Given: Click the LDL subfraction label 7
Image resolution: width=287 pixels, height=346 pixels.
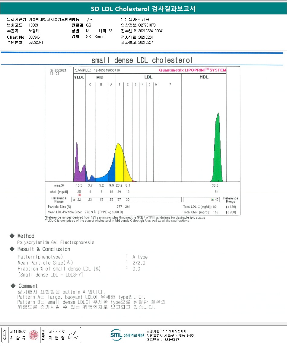Looking at the screenshot, I should [170, 84].
